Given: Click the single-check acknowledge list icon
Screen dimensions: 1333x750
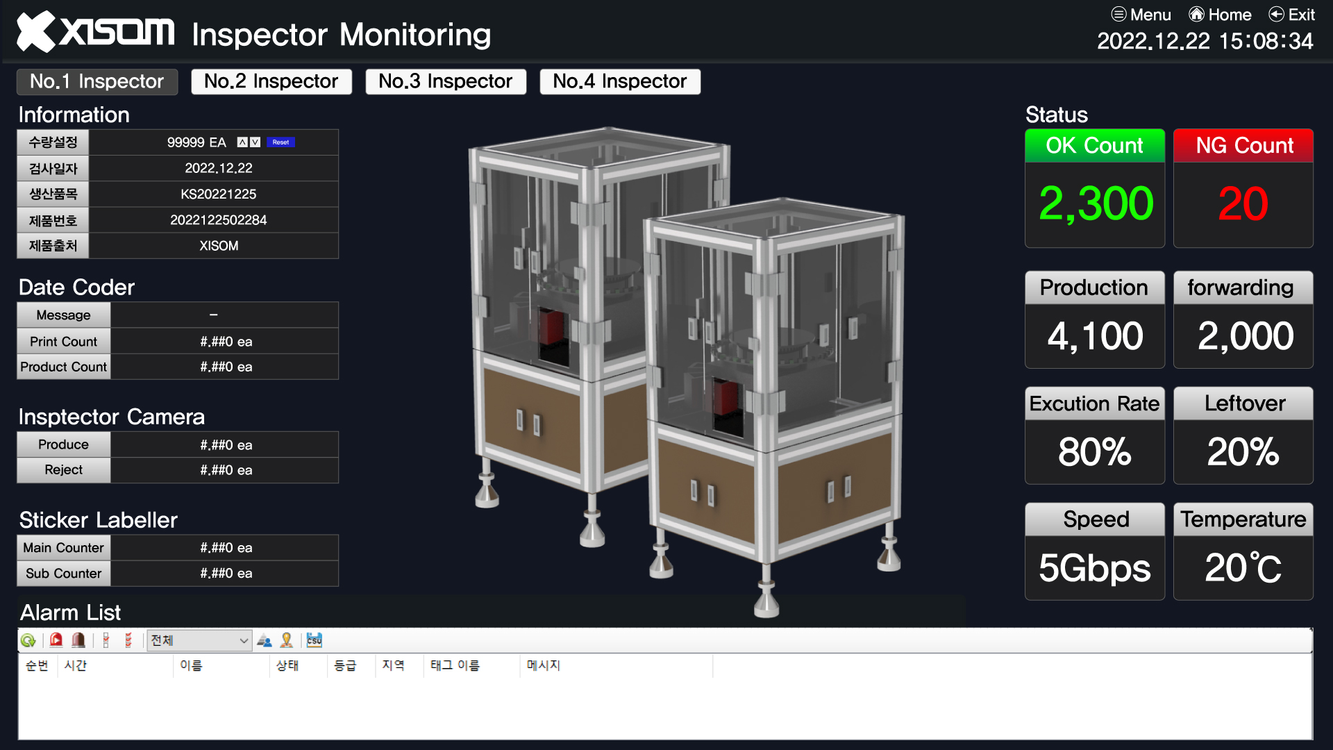Looking at the screenshot, I should [106, 640].
